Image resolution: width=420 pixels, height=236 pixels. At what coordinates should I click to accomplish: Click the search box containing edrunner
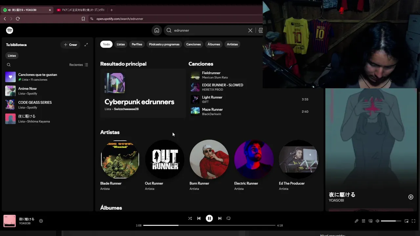(210, 30)
